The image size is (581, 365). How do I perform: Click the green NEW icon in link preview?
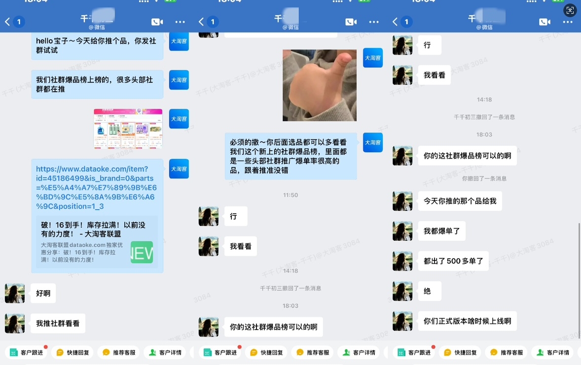point(142,252)
